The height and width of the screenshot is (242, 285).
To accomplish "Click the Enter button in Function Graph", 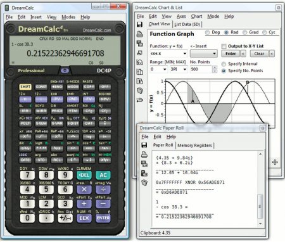I will click(x=231, y=54).
